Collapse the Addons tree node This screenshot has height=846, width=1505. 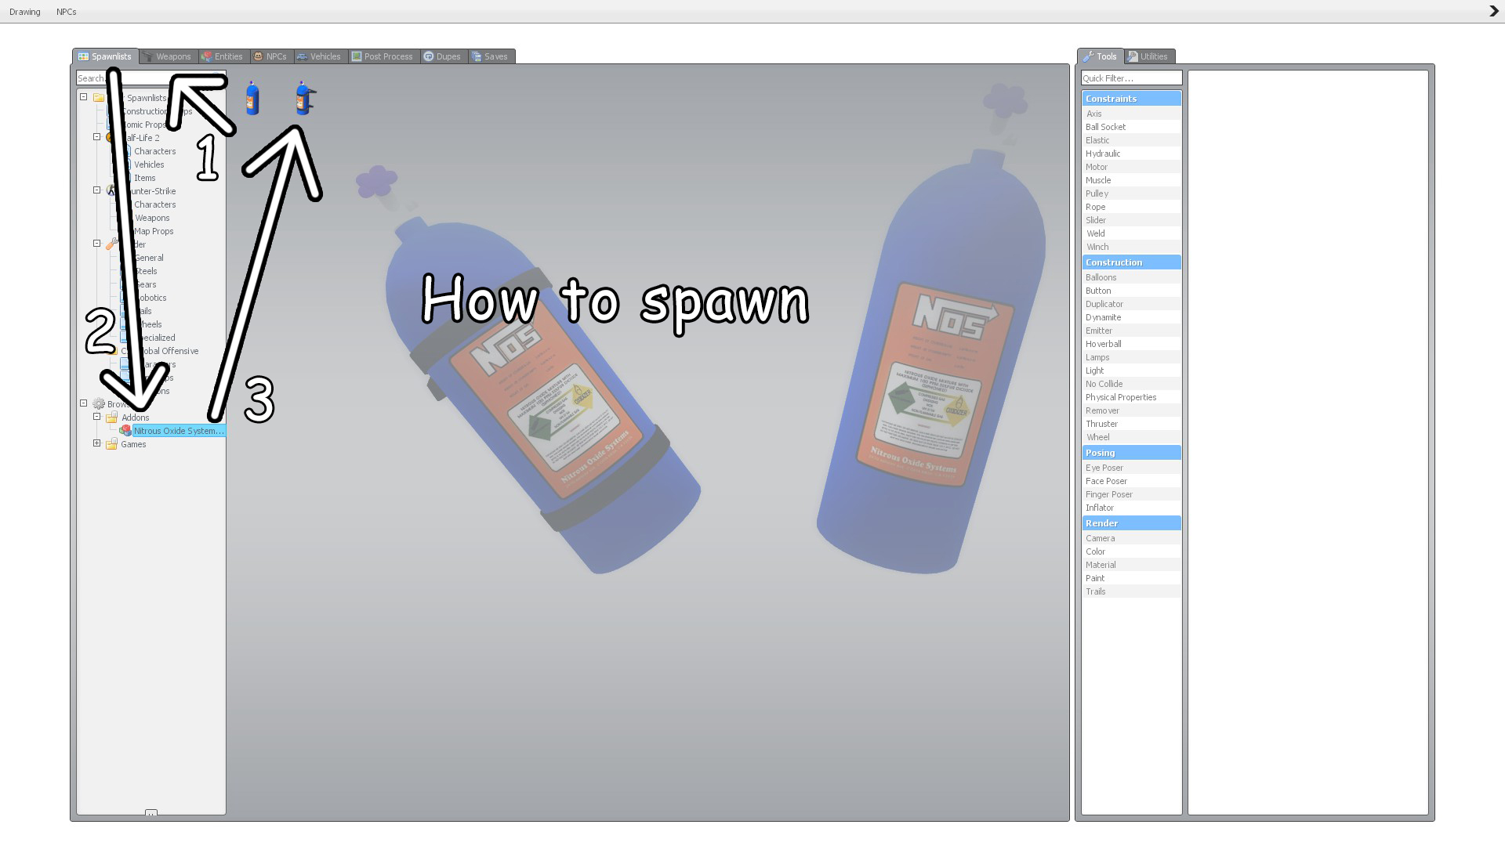coord(97,417)
